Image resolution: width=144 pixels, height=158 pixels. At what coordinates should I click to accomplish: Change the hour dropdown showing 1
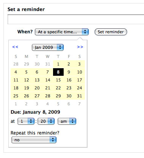tap(26, 121)
